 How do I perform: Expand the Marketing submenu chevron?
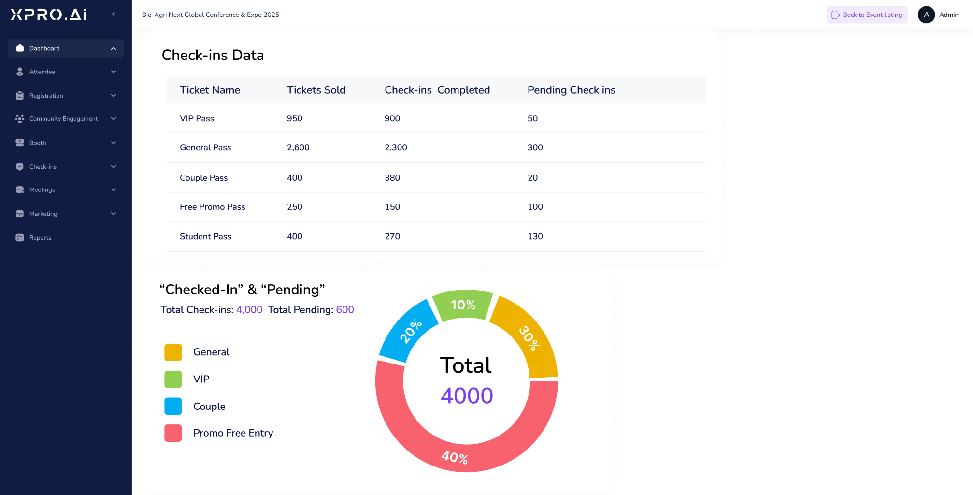114,214
